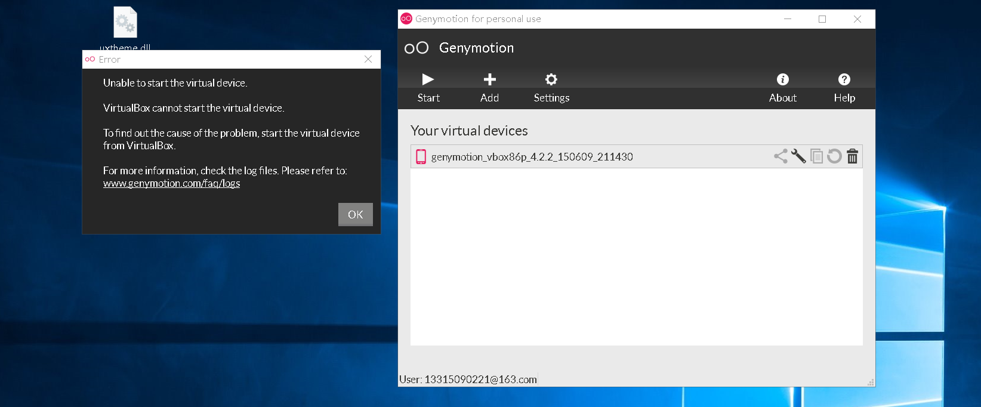Delete the virtual device with trash icon
981x407 pixels.
(852, 156)
